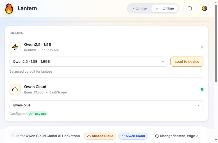Screen dimensions: 218x143
Task: Click the cloud icon beside Qwen Cloud brain
Action: (15, 89)
